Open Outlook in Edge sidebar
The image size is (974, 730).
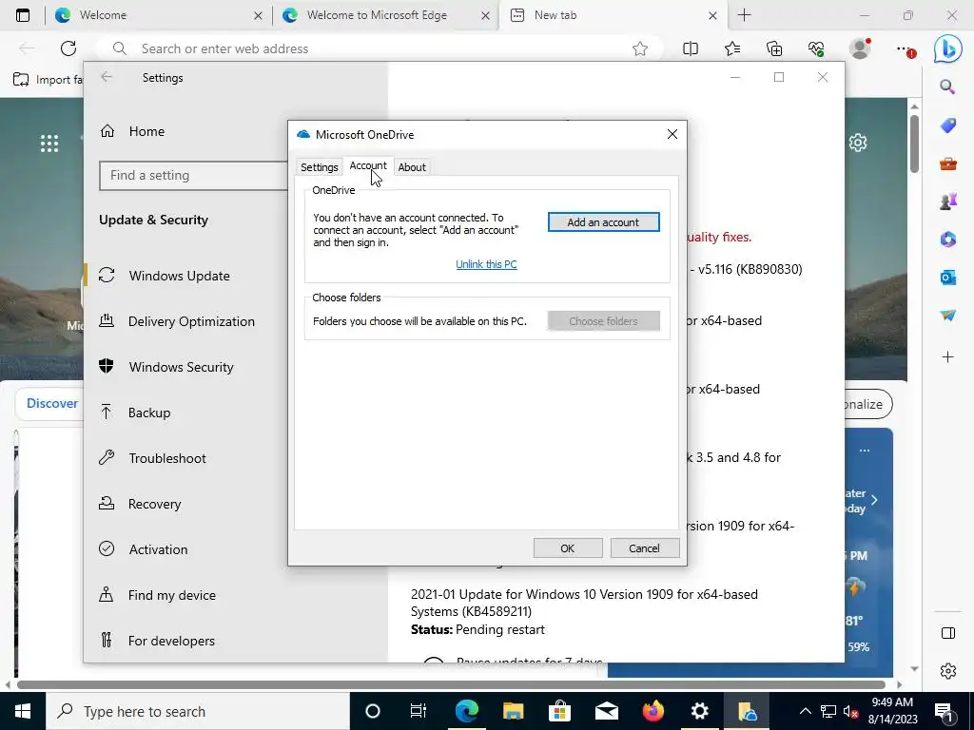[948, 278]
